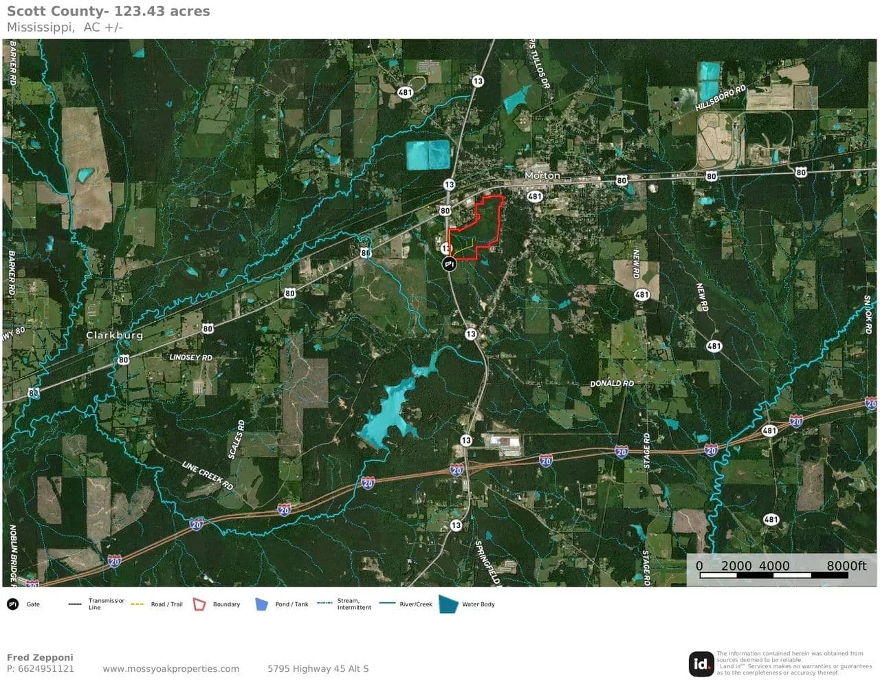Click the 5795 Highway 45 Alt S address

(x=318, y=668)
